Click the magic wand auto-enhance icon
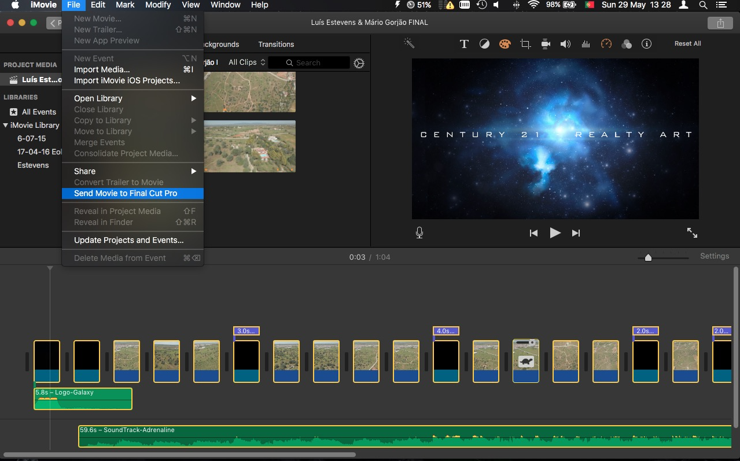This screenshot has height=461, width=740. click(x=409, y=43)
